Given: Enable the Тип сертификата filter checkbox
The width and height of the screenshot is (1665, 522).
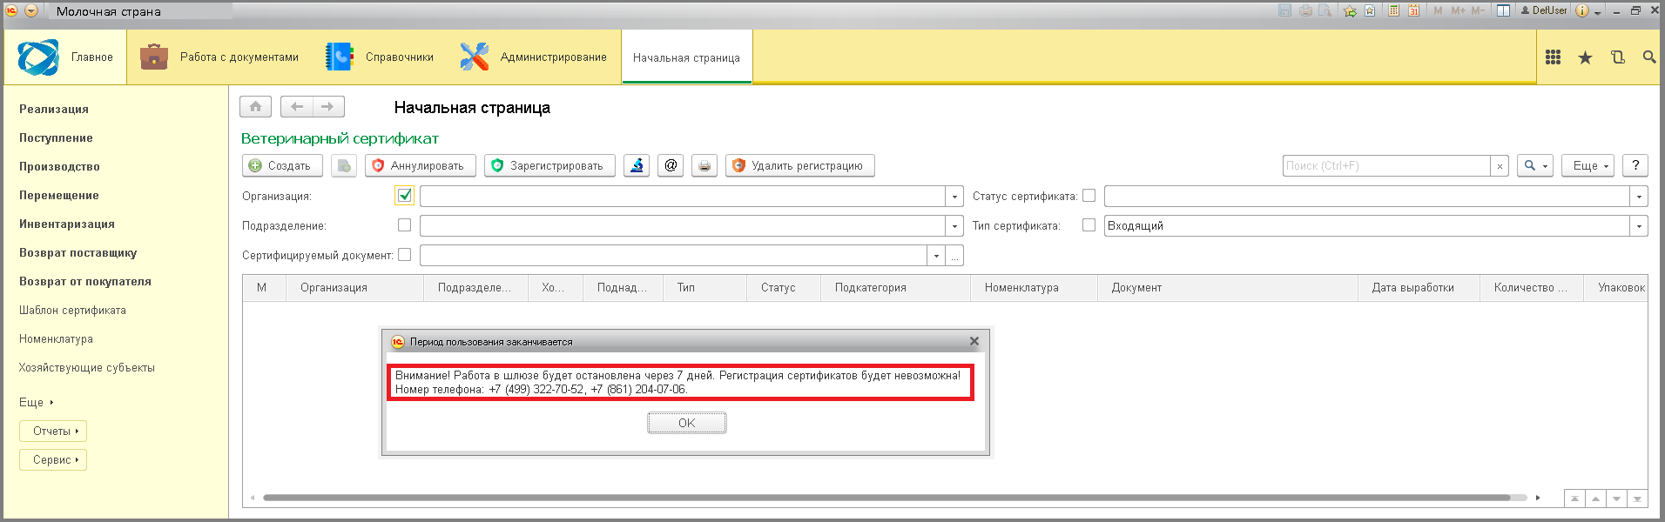Looking at the screenshot, I should tap(1089, 224).
